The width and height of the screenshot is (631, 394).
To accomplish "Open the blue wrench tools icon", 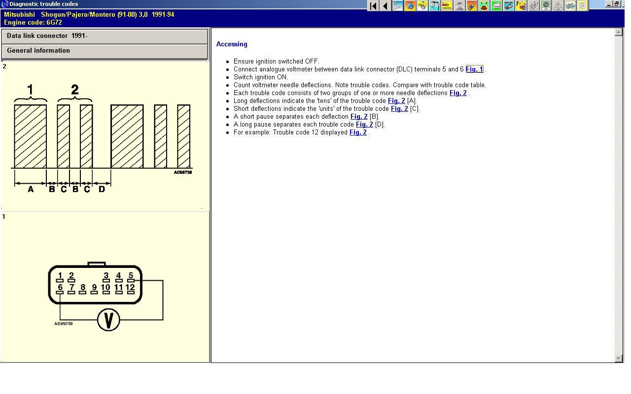I will tap(398, 6).
